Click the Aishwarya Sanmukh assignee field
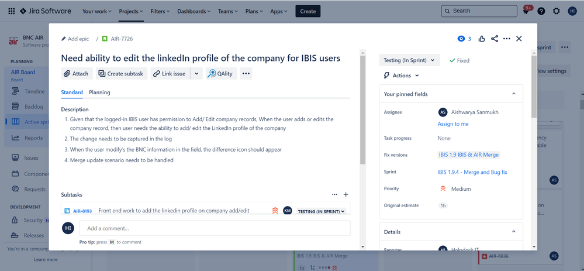Screen dimensions: 584x271 468,112
